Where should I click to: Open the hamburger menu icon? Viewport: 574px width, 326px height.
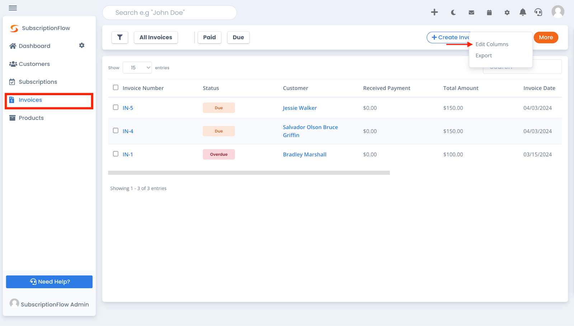point(13,8)
